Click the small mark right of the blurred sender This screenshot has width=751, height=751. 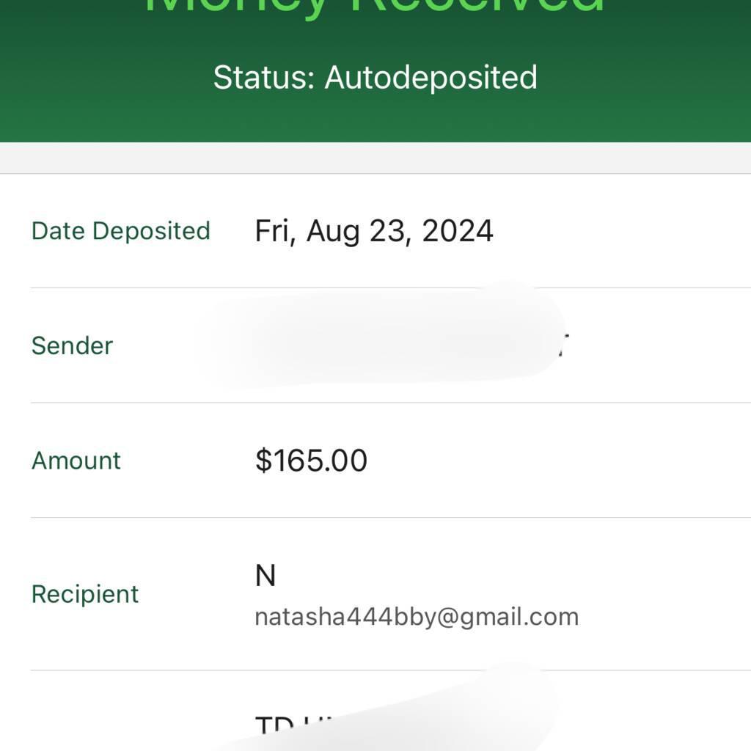[x=564, y=345]
